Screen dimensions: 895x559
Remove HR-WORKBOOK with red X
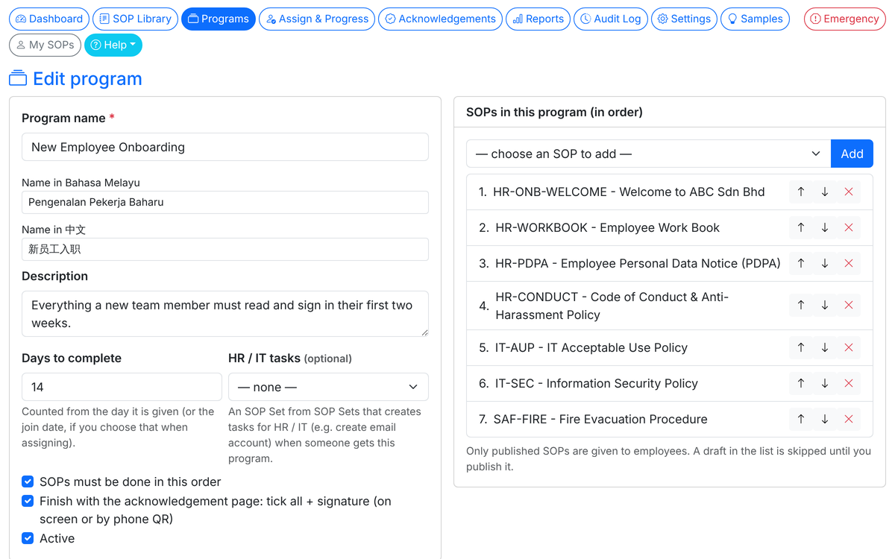pos(849,228)
